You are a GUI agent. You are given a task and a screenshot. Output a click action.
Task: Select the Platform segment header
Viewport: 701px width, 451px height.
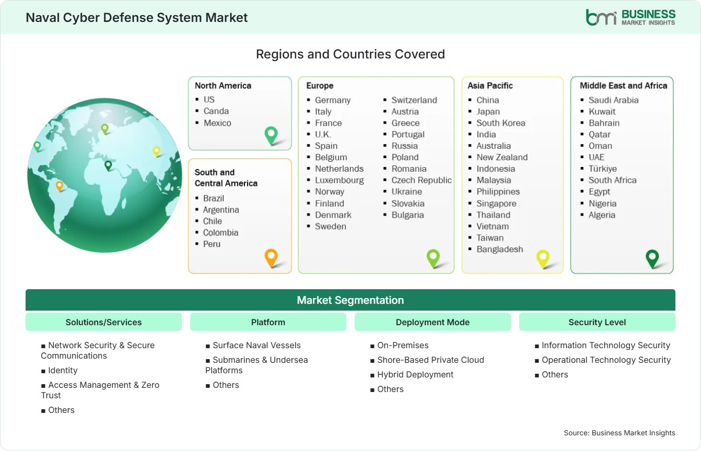(x=268, y=322)
